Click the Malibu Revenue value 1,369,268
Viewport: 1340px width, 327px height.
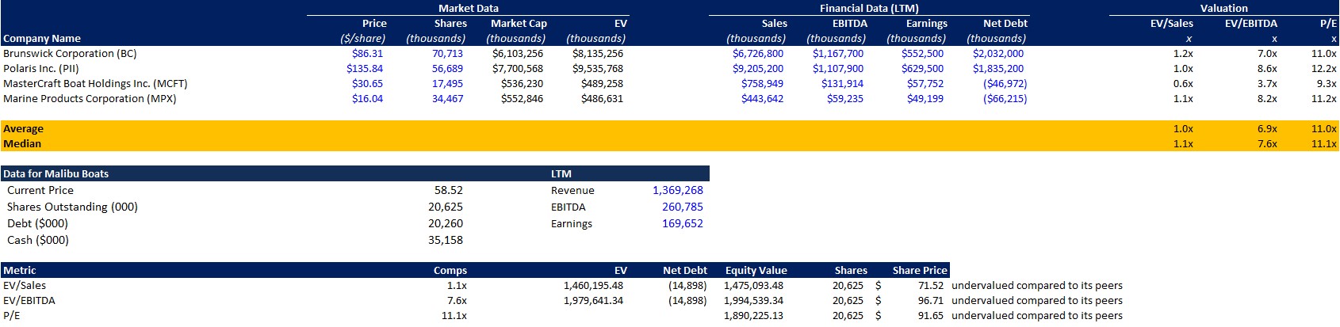(677, 191)
